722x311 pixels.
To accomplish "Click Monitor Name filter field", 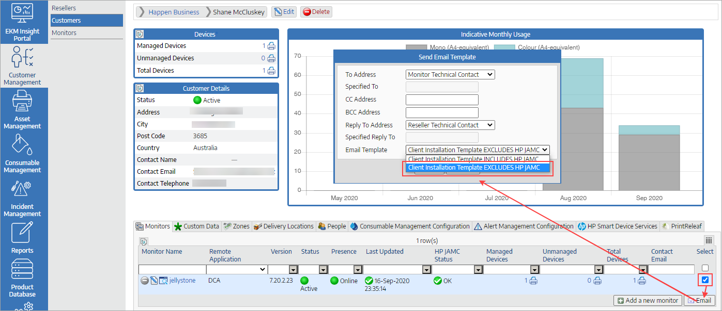I will [x=172, y=269].
